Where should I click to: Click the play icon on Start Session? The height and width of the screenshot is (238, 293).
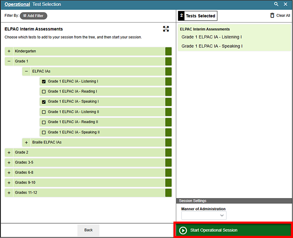pyautogui.click(x=183, y=230)
